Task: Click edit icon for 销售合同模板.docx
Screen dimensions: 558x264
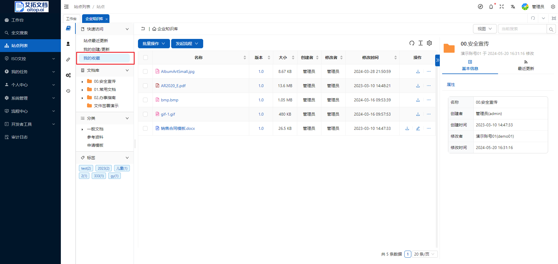Action: pyautogui.click(x=418, y=128)
